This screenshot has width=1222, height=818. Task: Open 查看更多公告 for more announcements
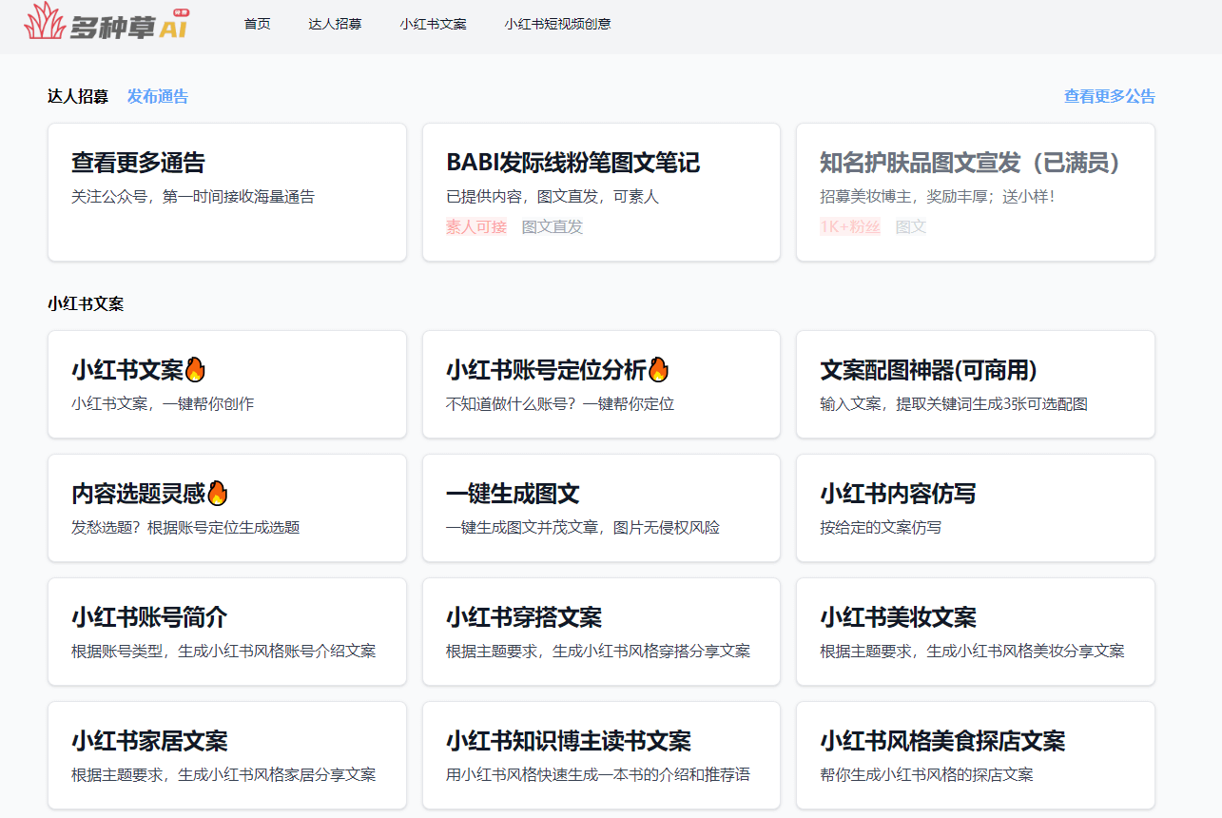(1107, 96)
